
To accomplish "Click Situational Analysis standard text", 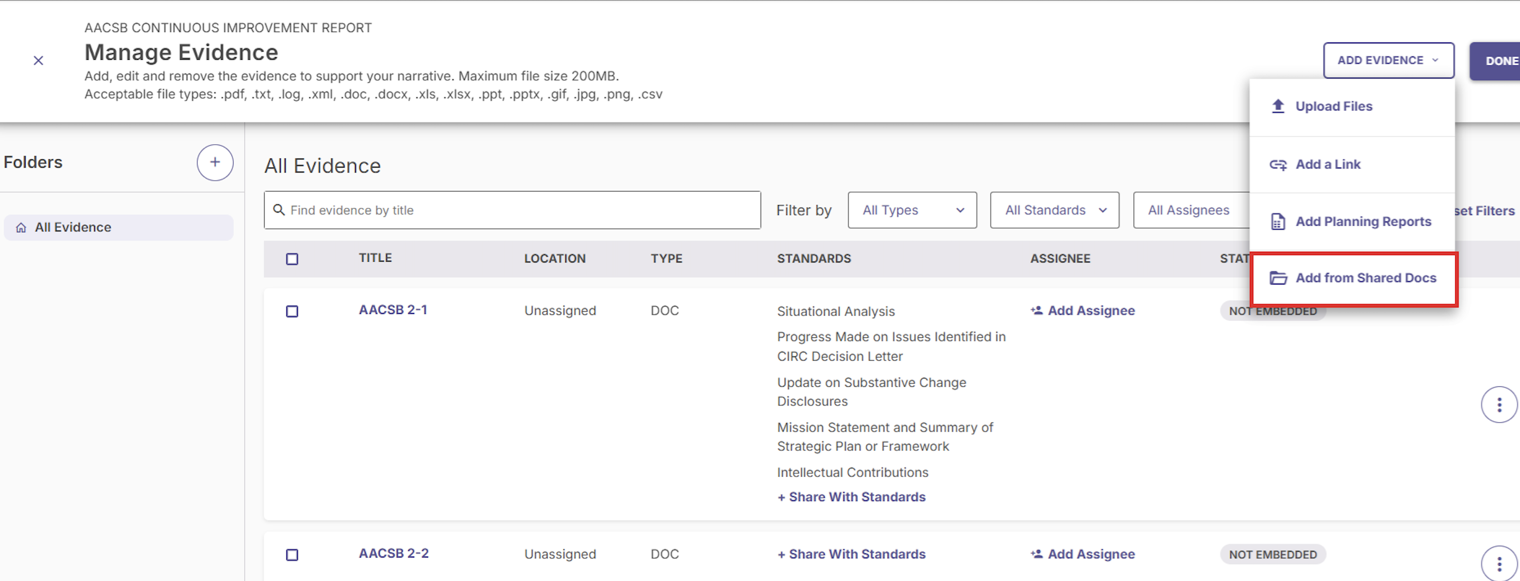I will pyautogui.click(x=836, y=311).
